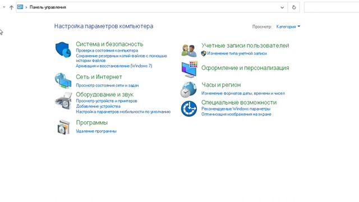
Task: Click 'Рекомендуемые Windows параметры' link
Action: click(236, 108)
